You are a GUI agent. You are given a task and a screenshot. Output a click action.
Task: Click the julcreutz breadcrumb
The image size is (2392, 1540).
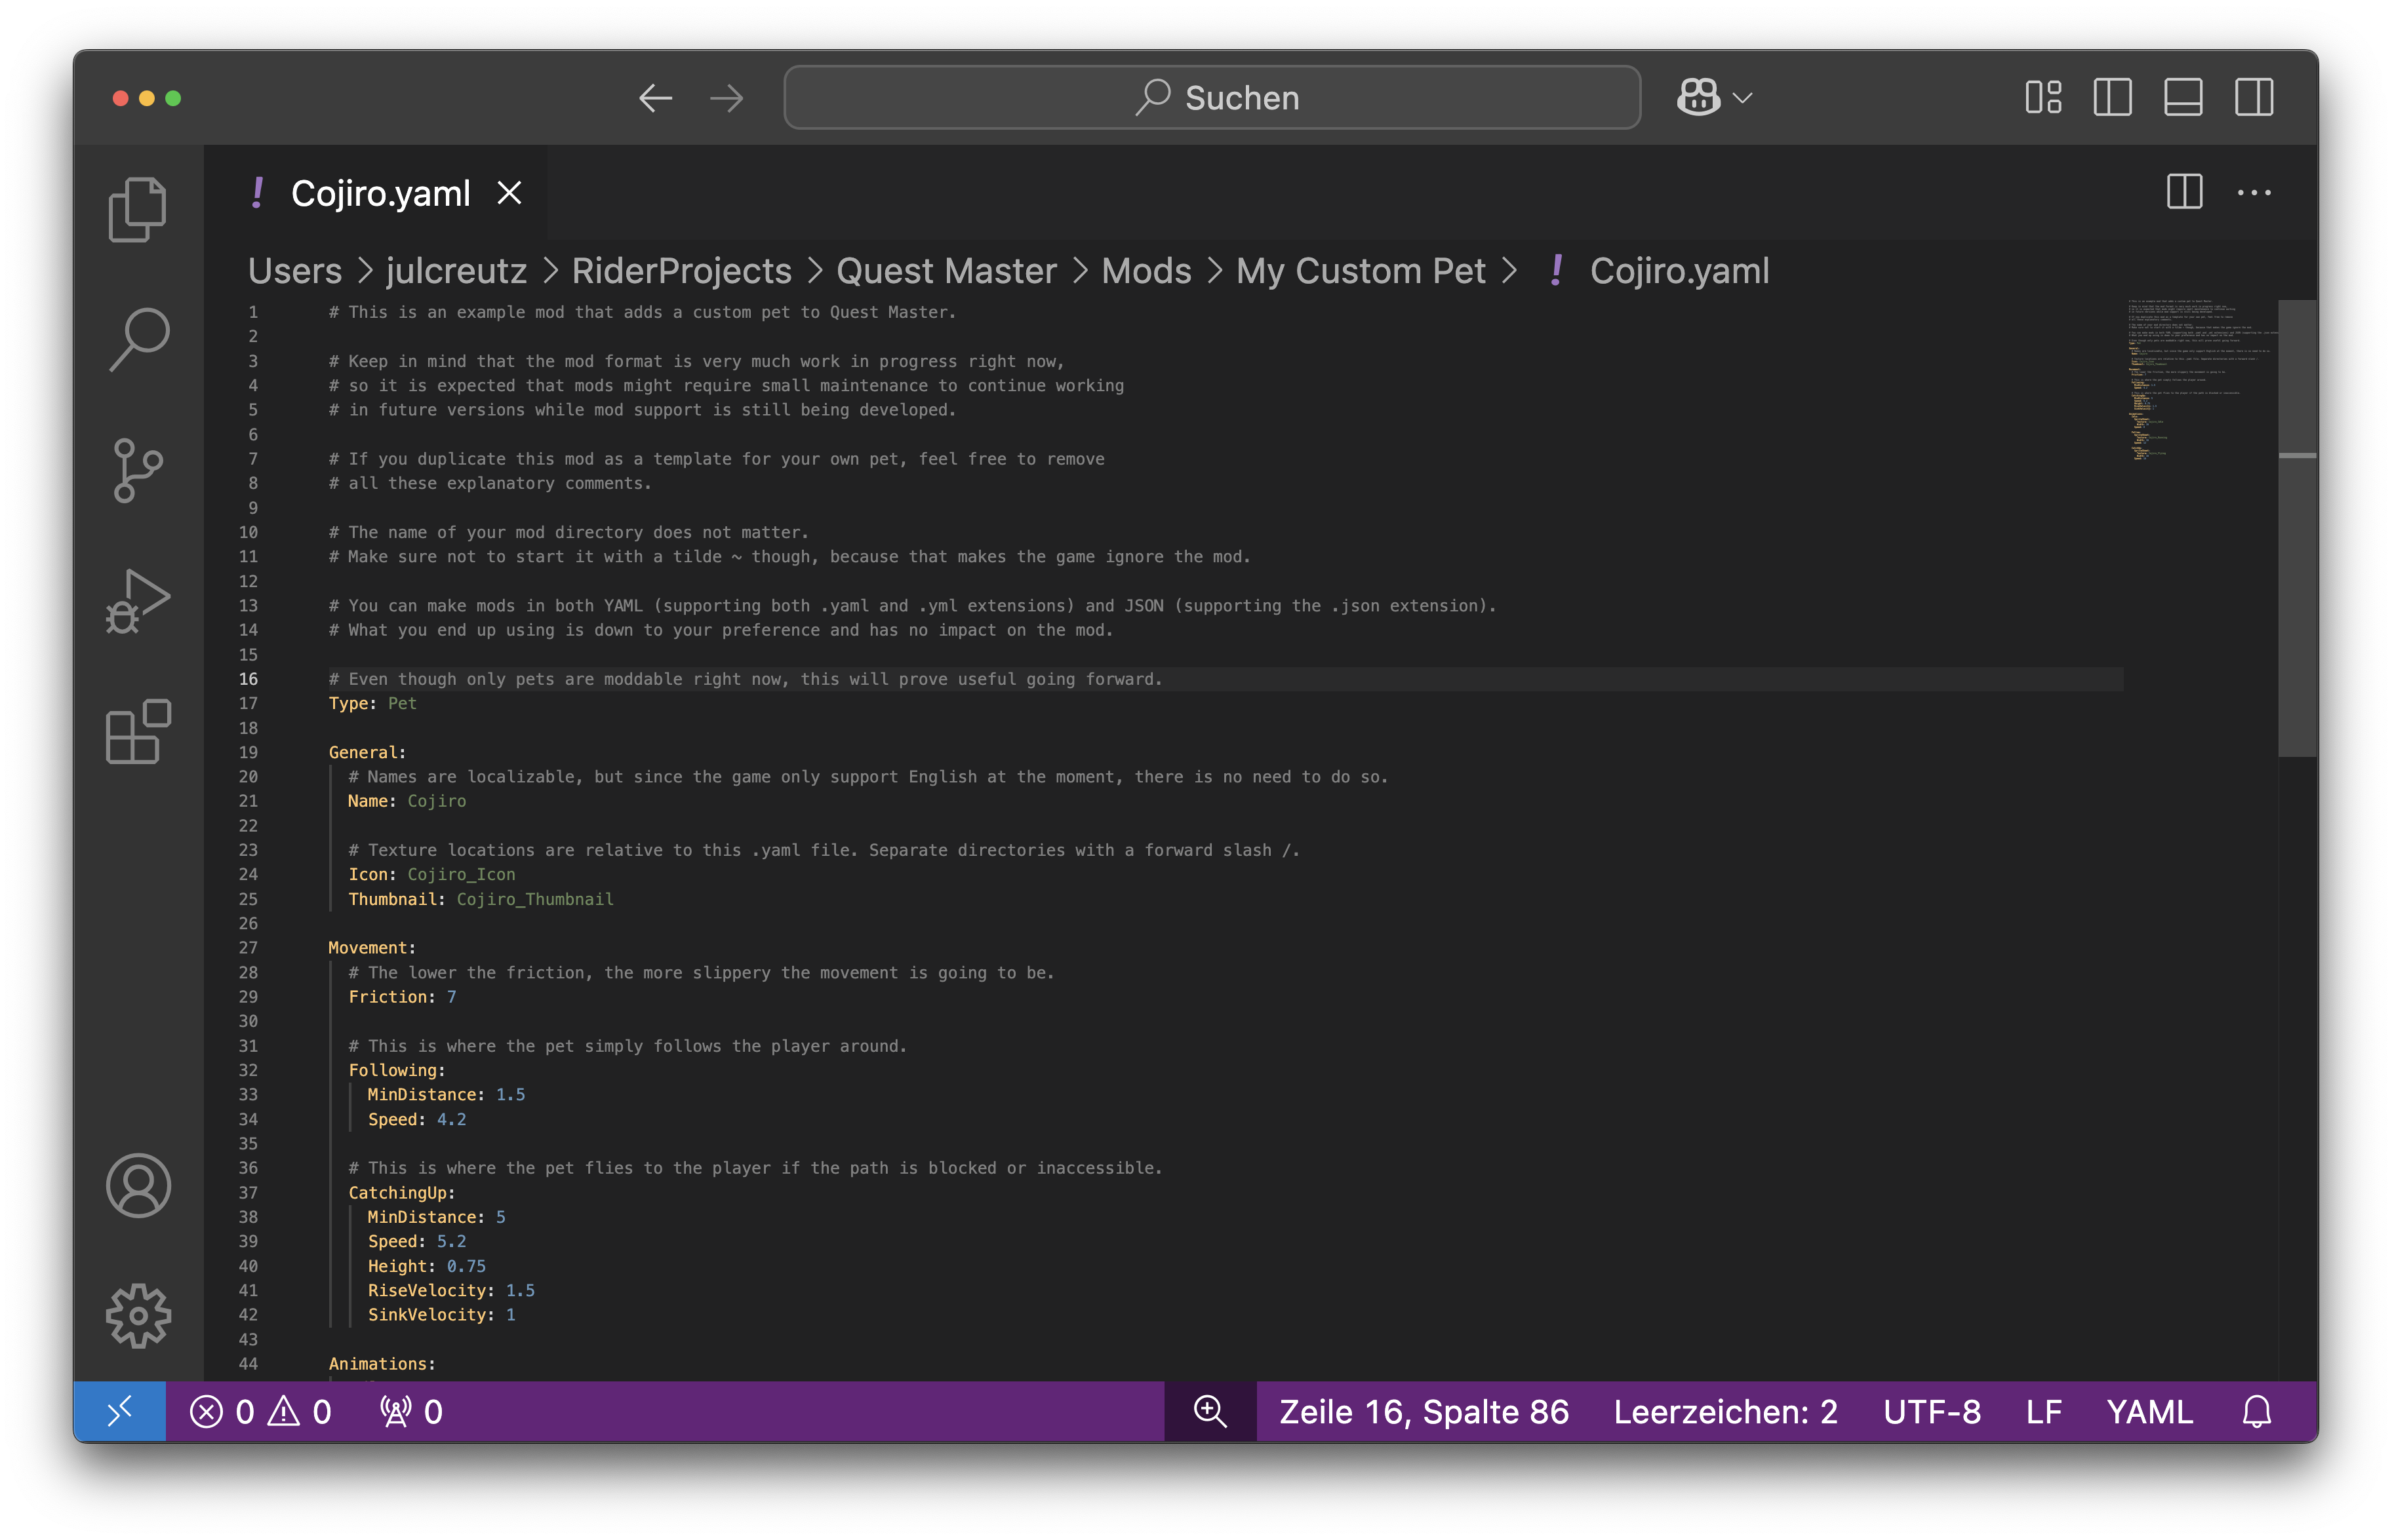(x=456, y=271)
